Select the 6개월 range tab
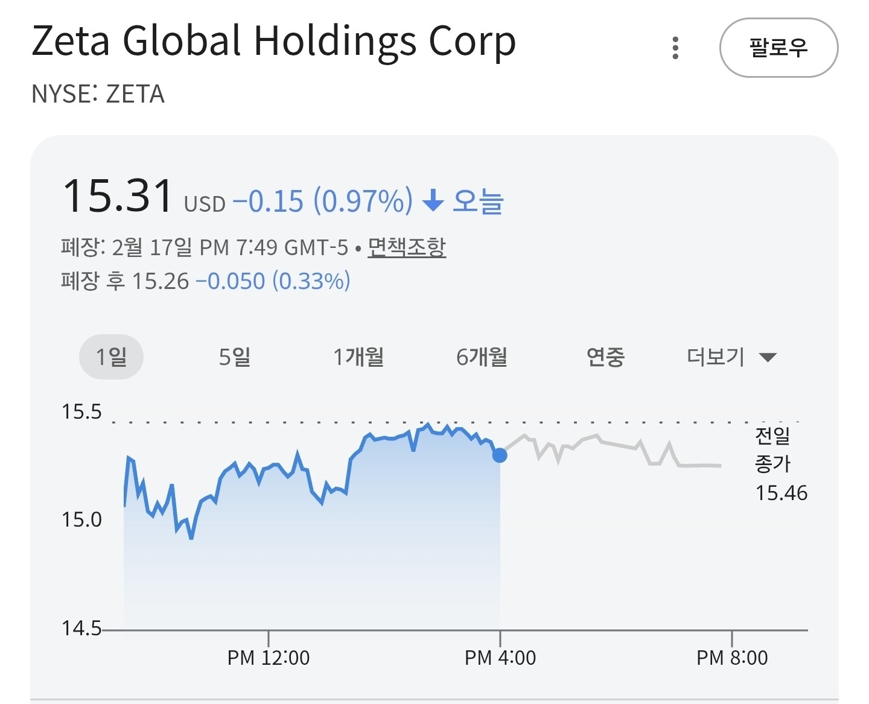Screen dimensions: 869x704 (482, 357)
